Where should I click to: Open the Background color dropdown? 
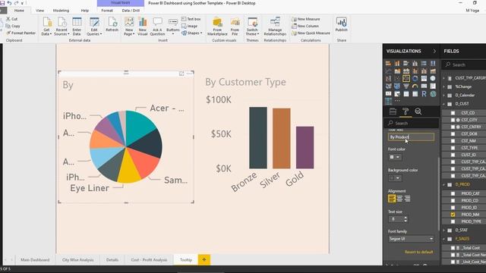[x=395, y=178]
